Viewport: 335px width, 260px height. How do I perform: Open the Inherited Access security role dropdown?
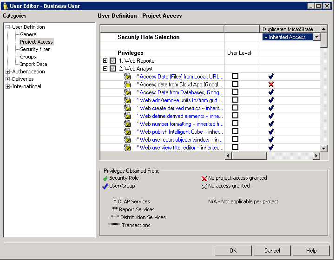(x=316, y=37)
